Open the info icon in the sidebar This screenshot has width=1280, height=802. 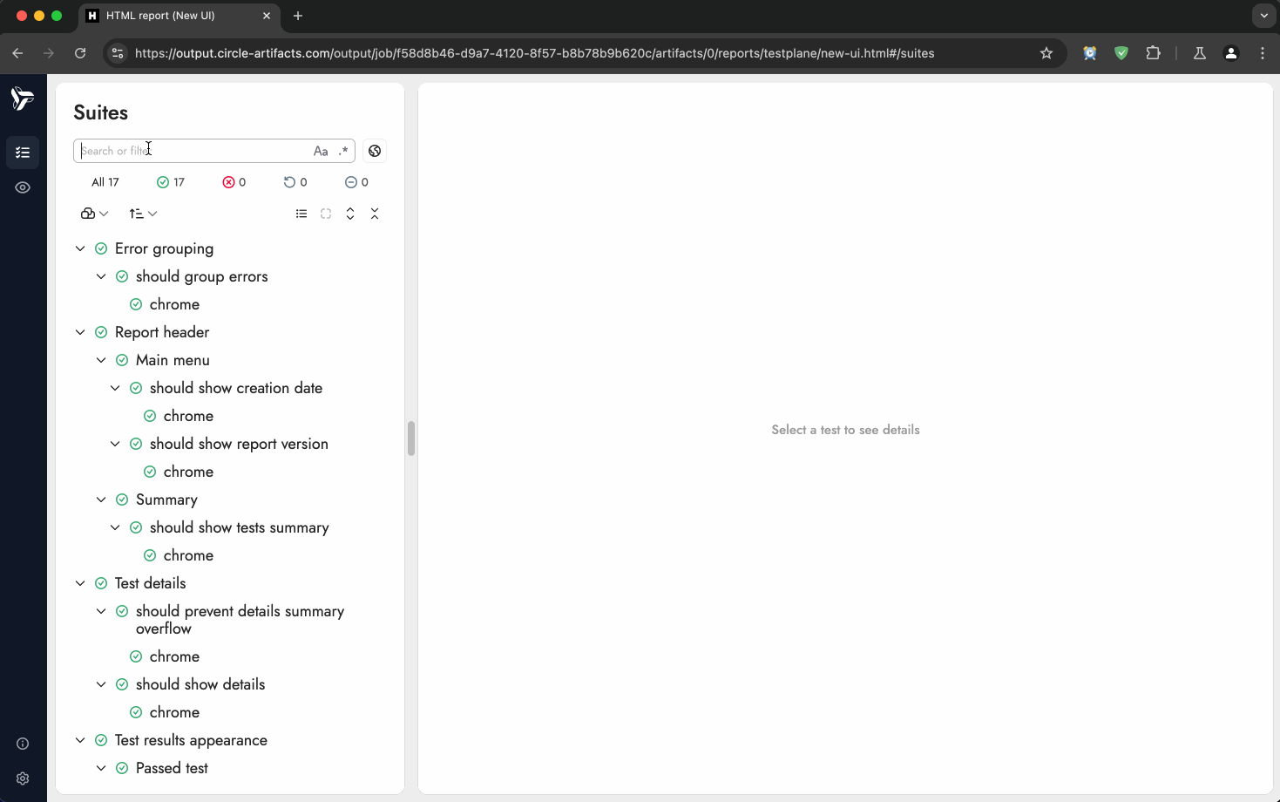[x=23, y=744]
